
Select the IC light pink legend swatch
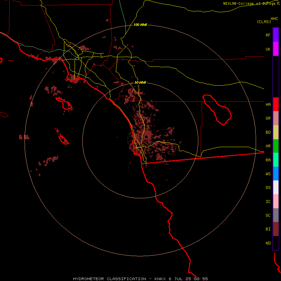(x=276, y=201)
